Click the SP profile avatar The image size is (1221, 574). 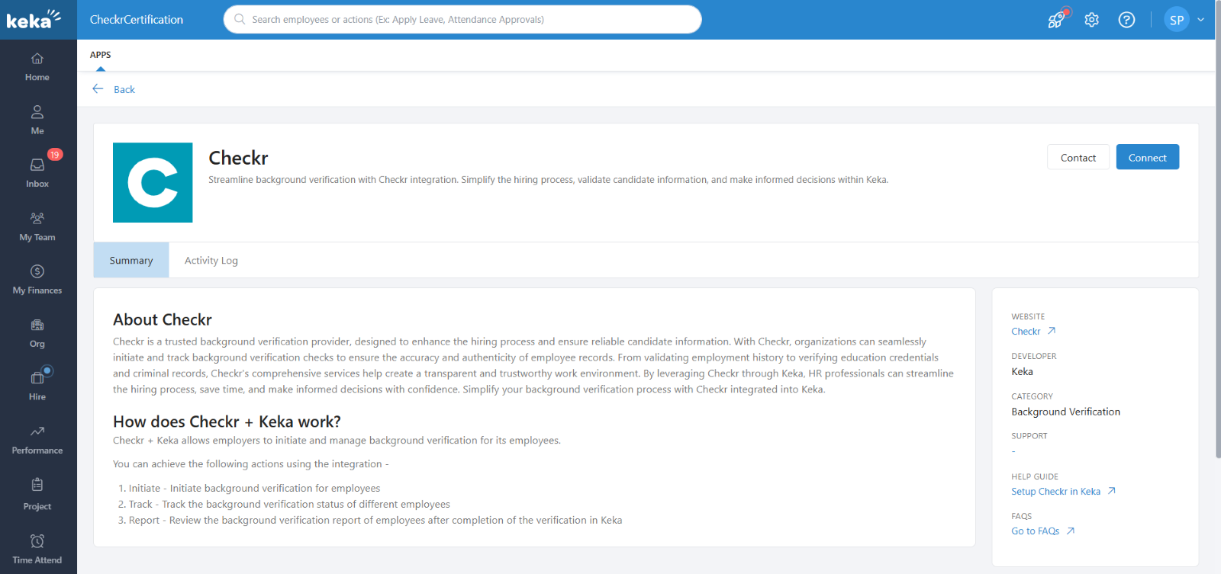1177,20
